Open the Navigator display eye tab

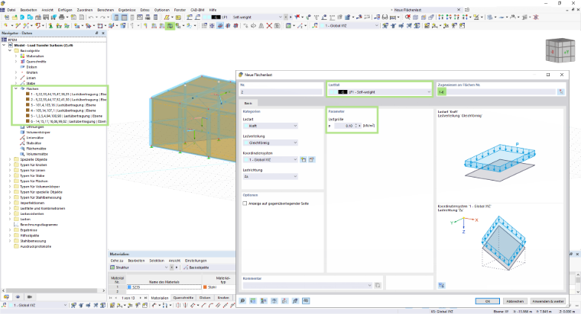[18, 297]
